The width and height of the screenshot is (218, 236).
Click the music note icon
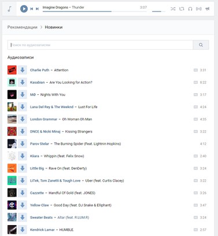(9, 9)
